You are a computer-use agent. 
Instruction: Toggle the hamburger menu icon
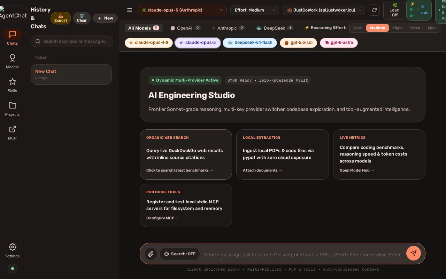click(130, 10)
